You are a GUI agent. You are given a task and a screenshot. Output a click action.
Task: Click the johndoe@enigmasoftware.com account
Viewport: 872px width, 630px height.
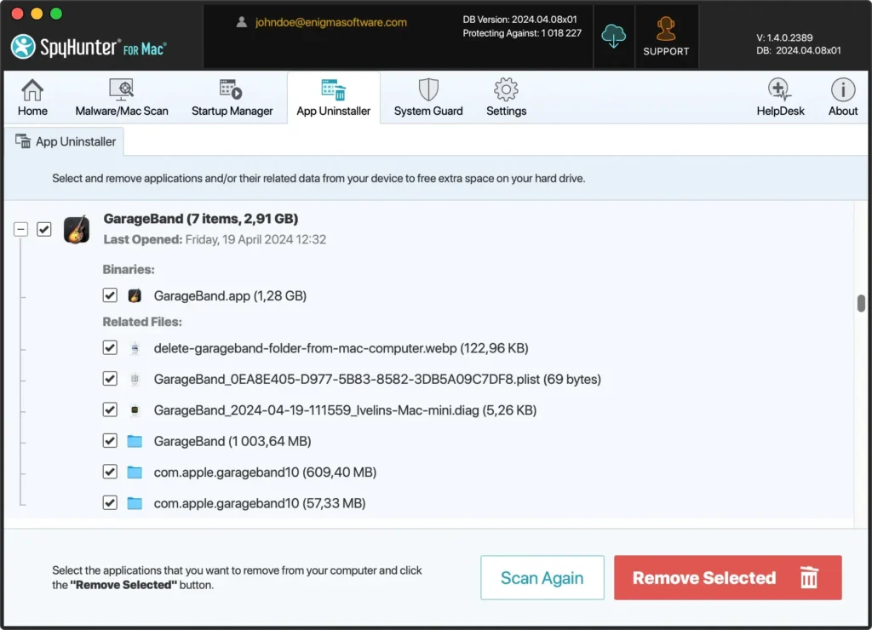coord(330,23)
